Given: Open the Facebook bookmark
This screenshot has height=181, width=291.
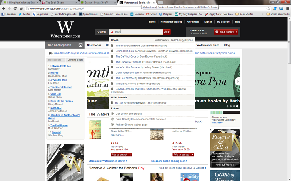Looking at the screenshot, I should pos(9,14).
